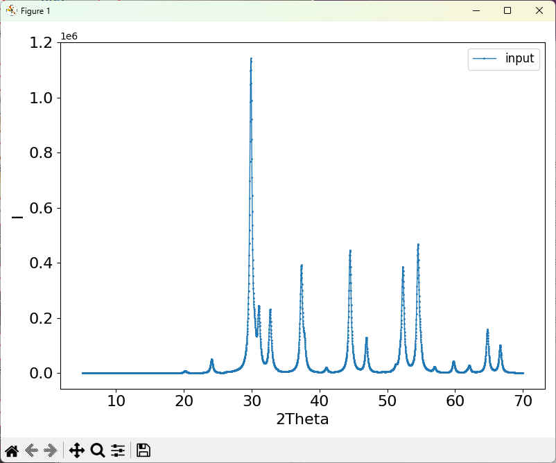
Task: Open the configure subplots dialog
Action: tap(118, 451)
